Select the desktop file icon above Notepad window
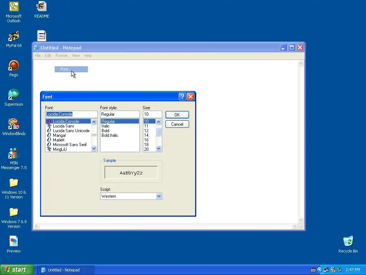 (41, 36)
